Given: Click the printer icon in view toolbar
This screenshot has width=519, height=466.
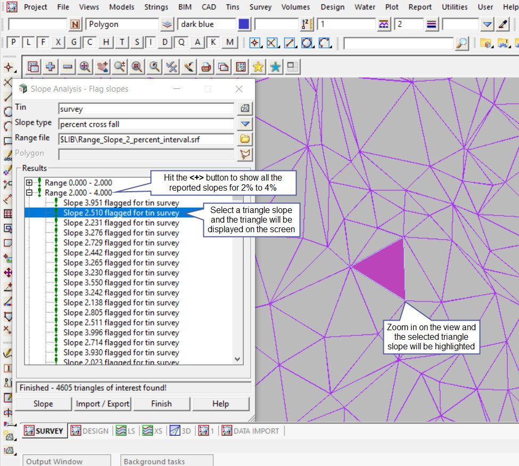Looking at the screenshot, I should tap(207, 67).
